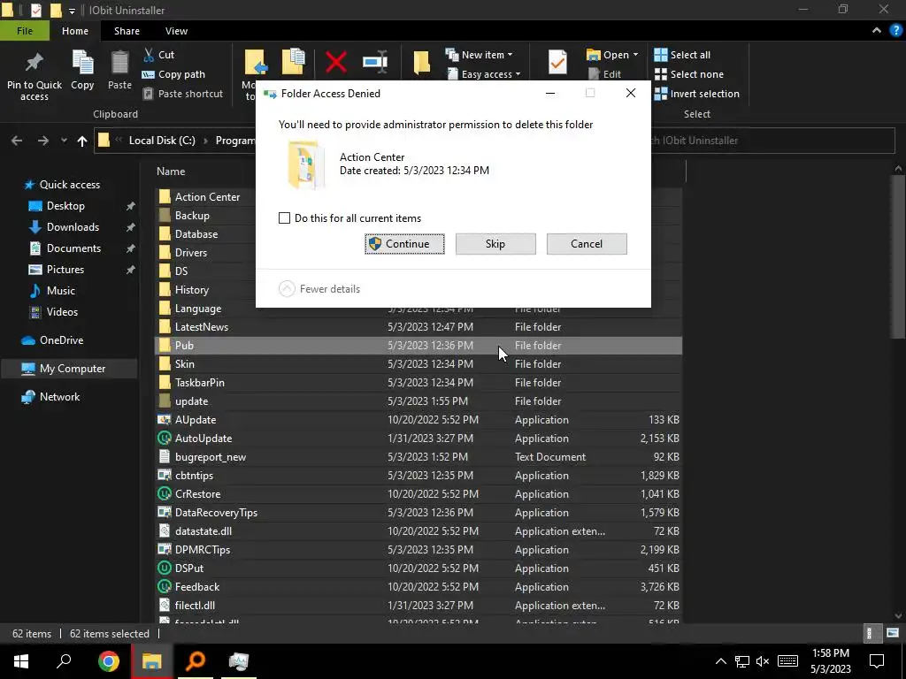Image resolution: width=906 pixels, height=679 pixels.
Task: Click the ribbon Edit command
Action: (604, 74)
